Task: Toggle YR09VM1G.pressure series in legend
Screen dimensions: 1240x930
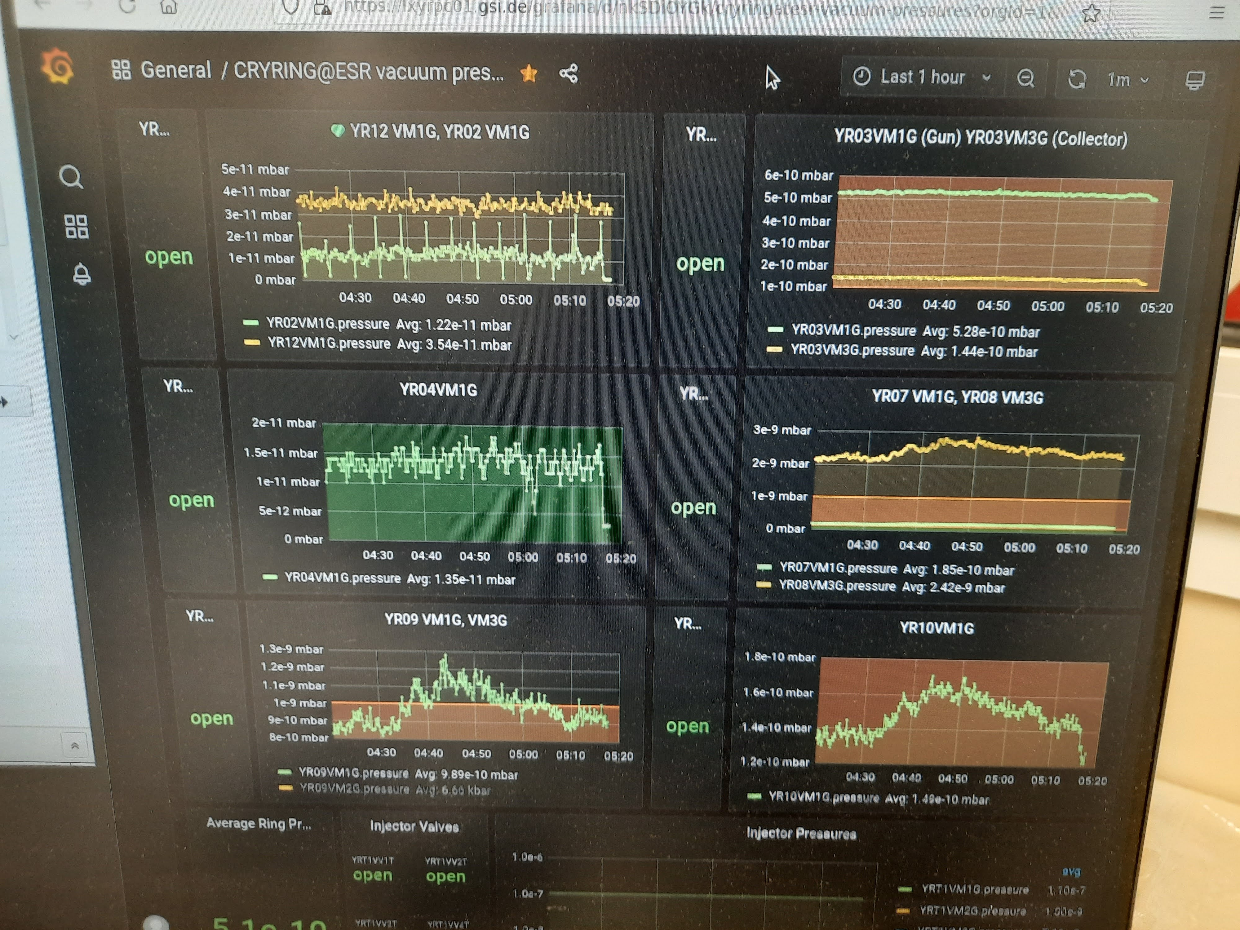Action: (353, 773)
